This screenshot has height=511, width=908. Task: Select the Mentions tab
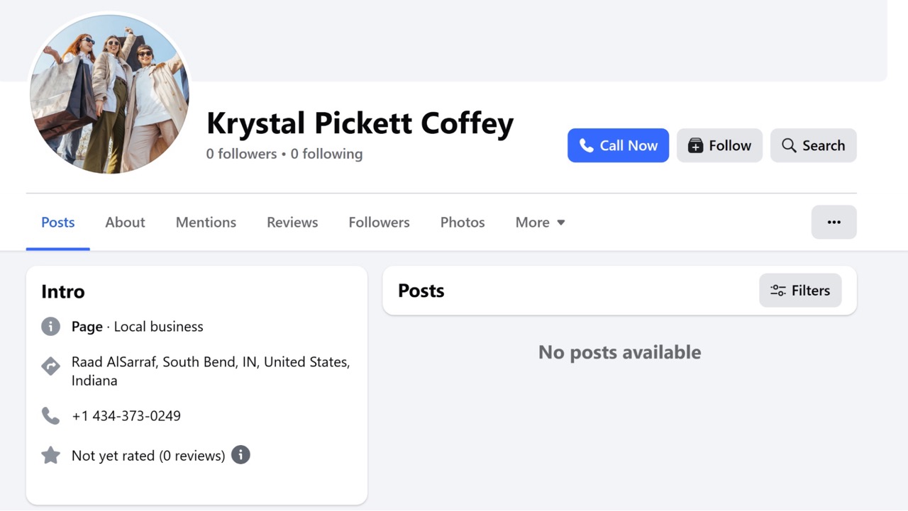coord(206,223)
